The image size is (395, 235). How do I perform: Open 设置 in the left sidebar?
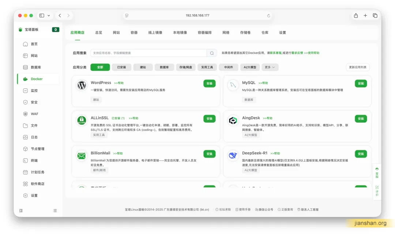[x=34, y=196]
